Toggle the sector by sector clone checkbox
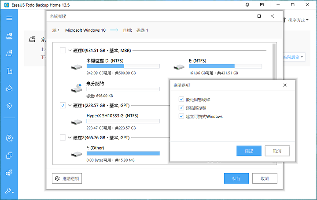 181,108
